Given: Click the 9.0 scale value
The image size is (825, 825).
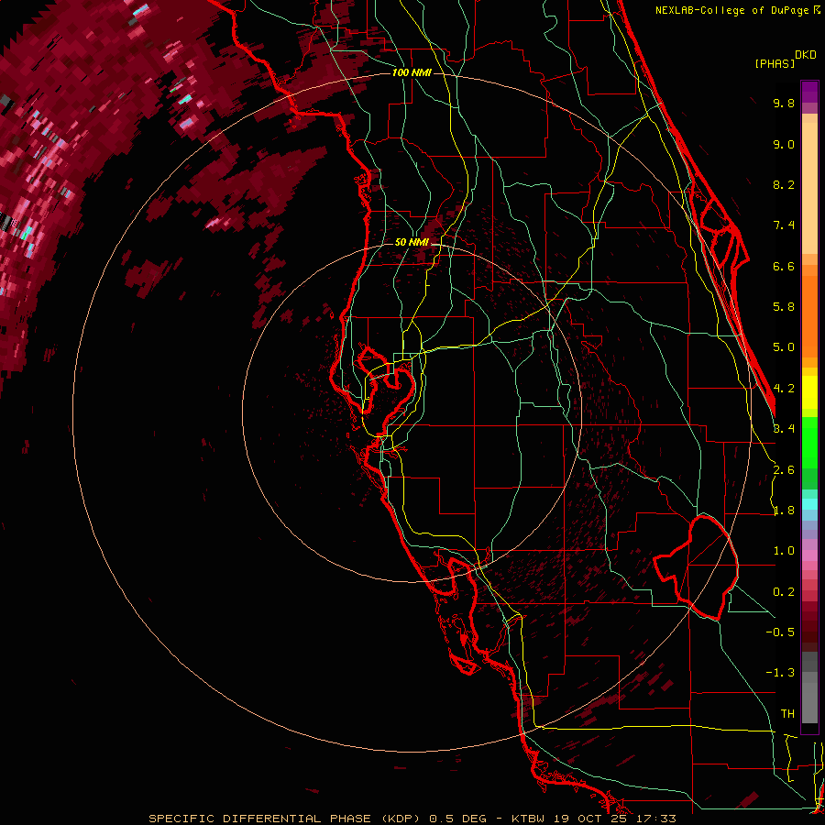Looking at the screenshot, I should tap(784, 144).
